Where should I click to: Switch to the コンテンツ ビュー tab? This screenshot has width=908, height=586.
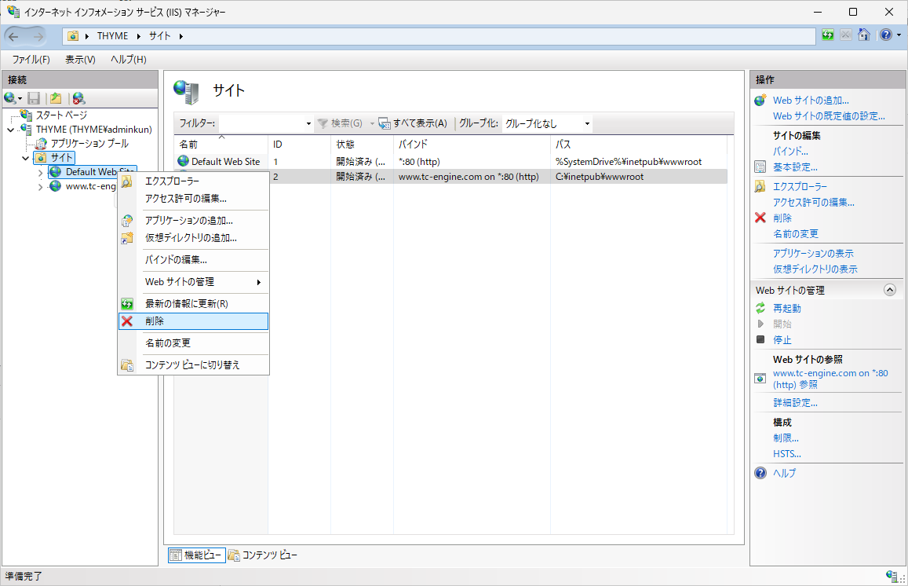(263, 555)
